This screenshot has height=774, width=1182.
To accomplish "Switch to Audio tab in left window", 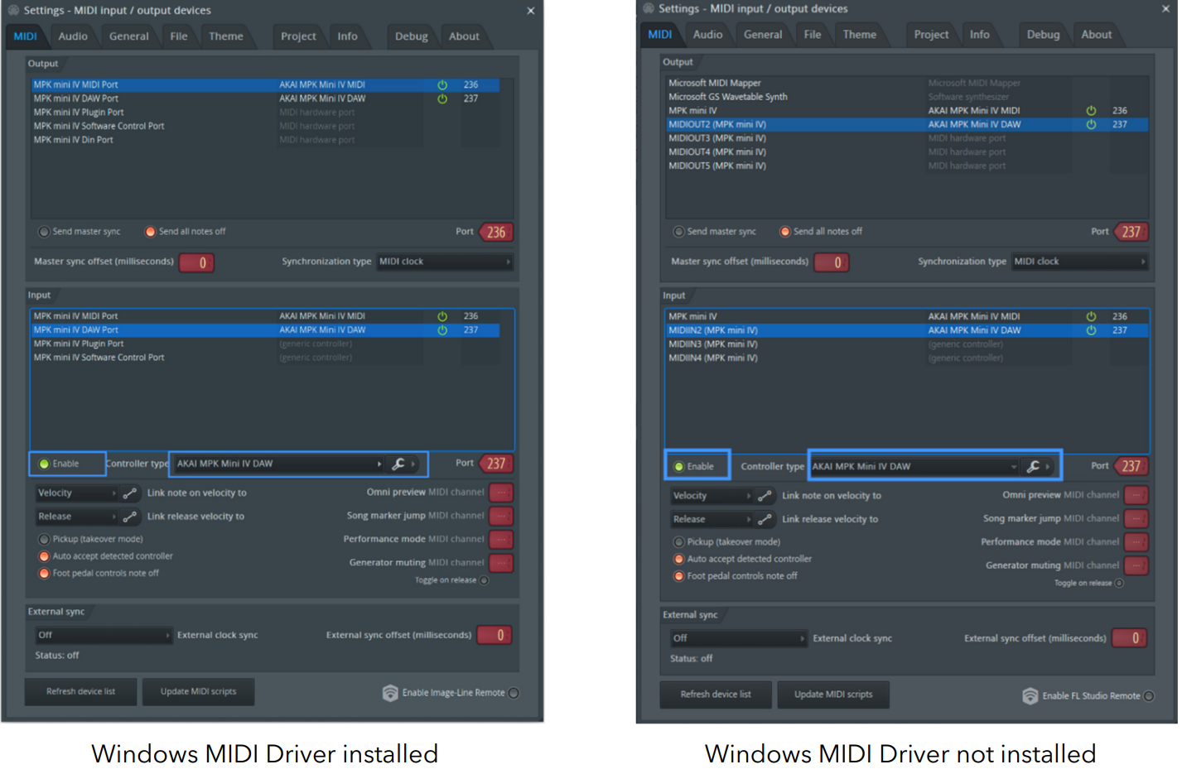I will point(73,36).
